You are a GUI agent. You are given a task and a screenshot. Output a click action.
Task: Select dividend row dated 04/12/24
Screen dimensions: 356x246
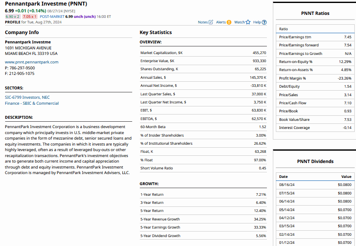pos(315,218)
